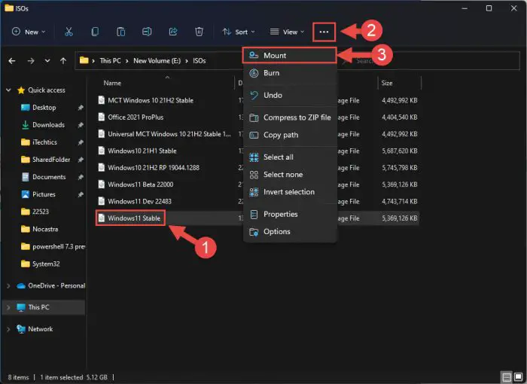Select Mount from the menu
This screenshot has width=527, height=384.
click(x=289, y=56)
